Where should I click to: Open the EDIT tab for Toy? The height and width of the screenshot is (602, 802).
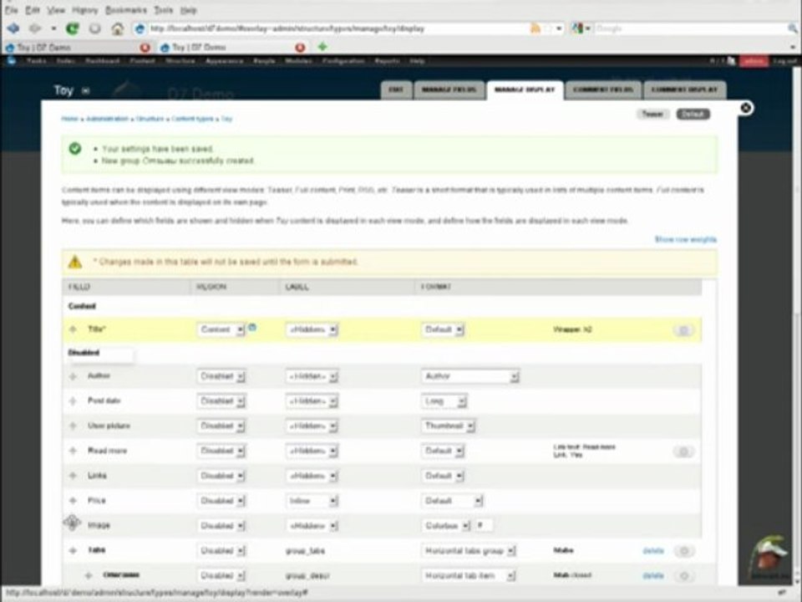pyautogui.click(x=396, y=90)
